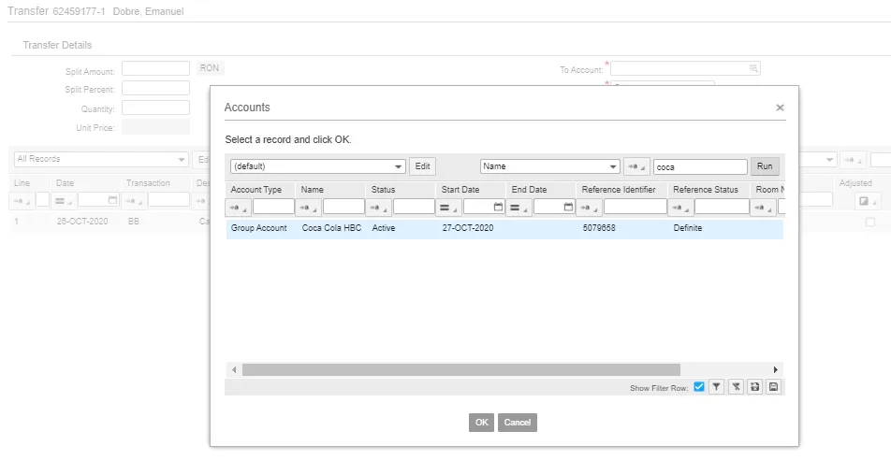Close the Accounts dialog with X

(x=780, y=108)
